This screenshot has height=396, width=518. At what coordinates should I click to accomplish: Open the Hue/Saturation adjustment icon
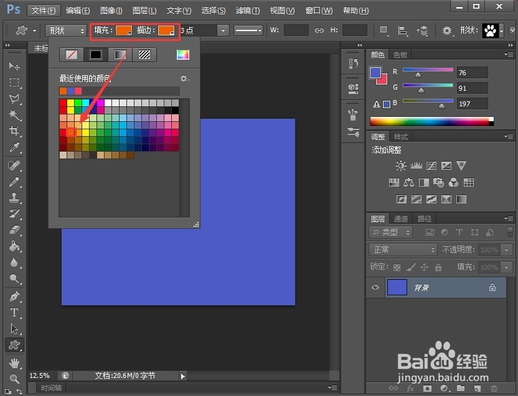(394, 182)
